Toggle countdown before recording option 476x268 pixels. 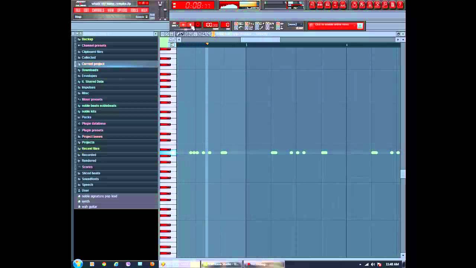pyautogui.click(x=246, y=24)
